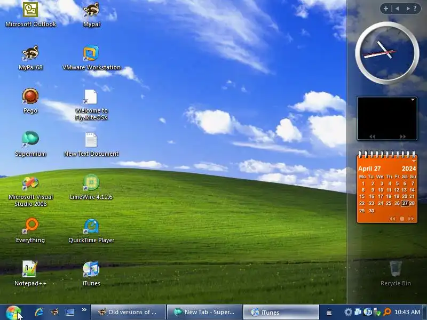The width and height of the screenshot is (427, 320).
Task: Open the gear tray icon
Action: click(348, 312)
